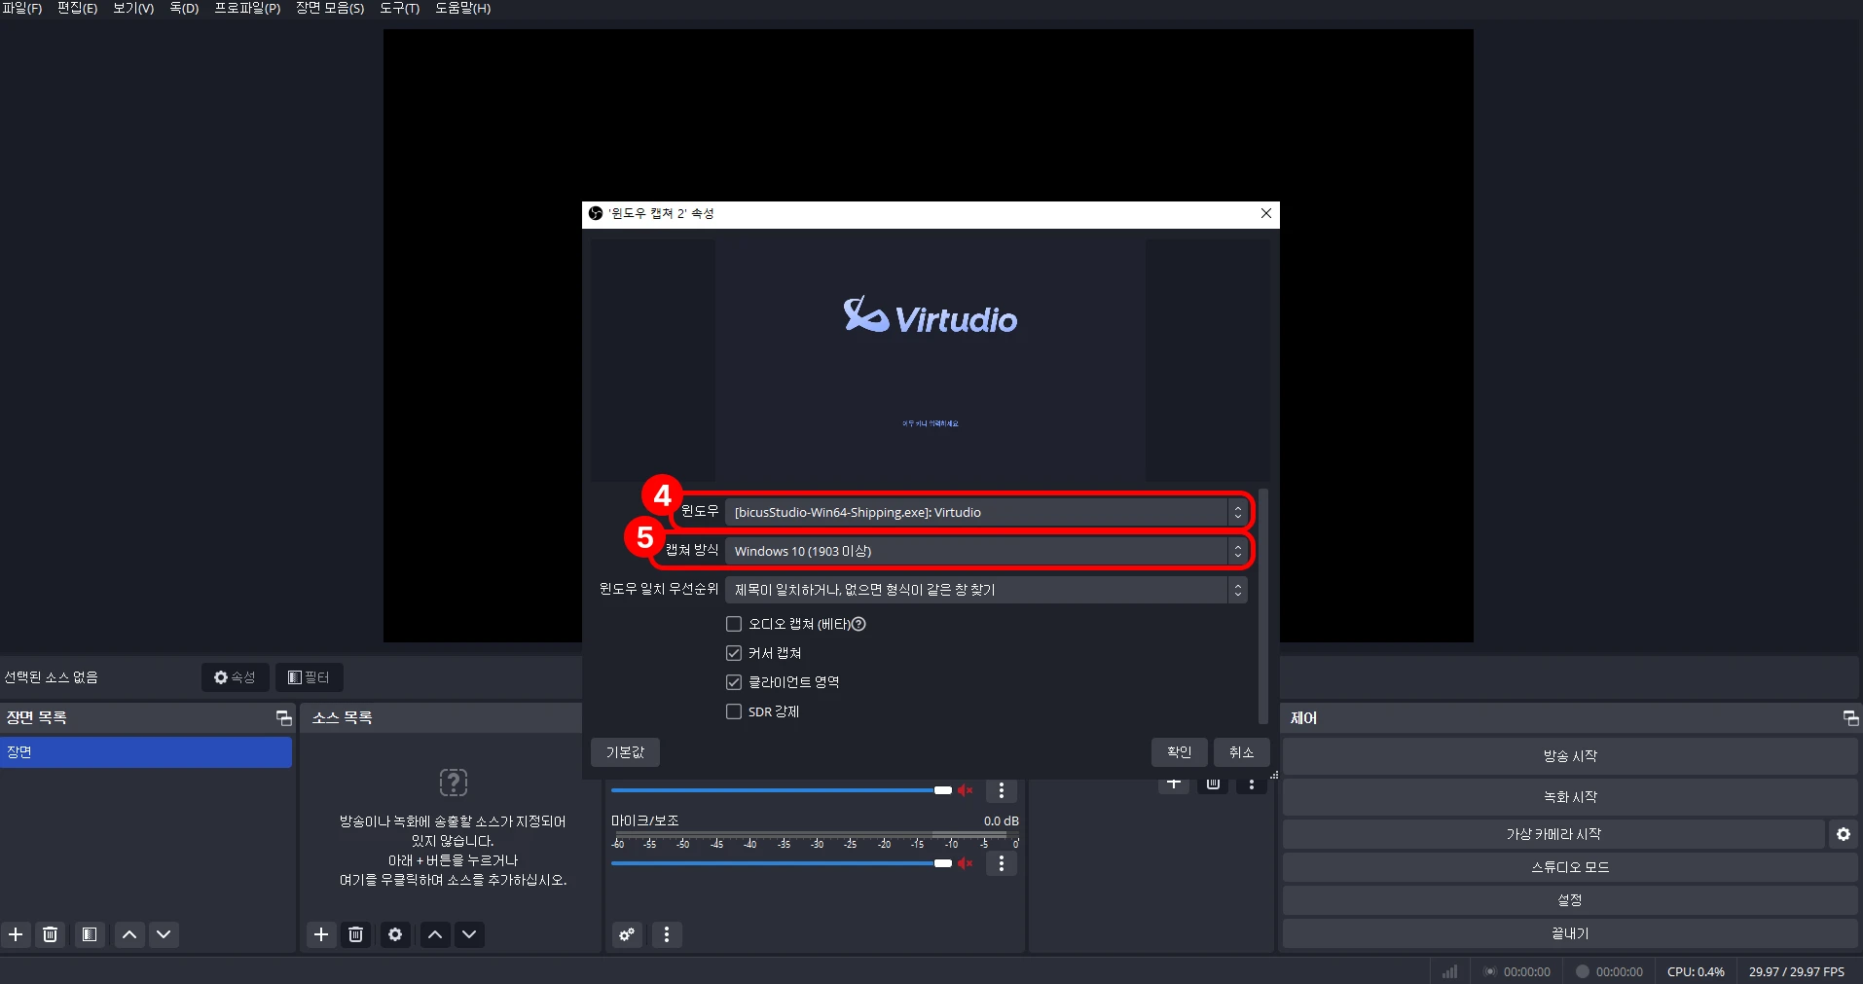Open scene filters icon
1863x984 pixels.
tap(90, 934)
